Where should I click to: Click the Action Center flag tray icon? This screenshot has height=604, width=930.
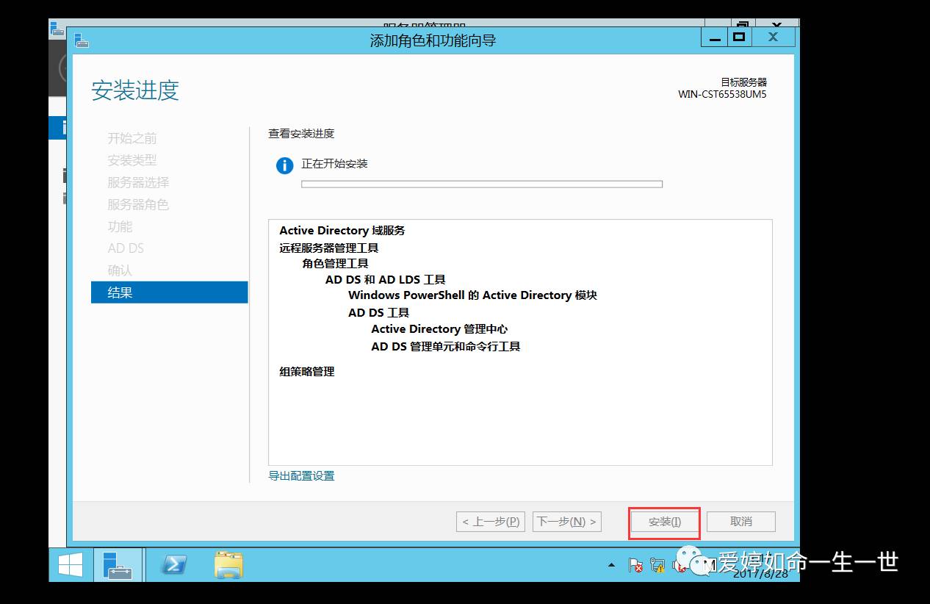point(635,564)
